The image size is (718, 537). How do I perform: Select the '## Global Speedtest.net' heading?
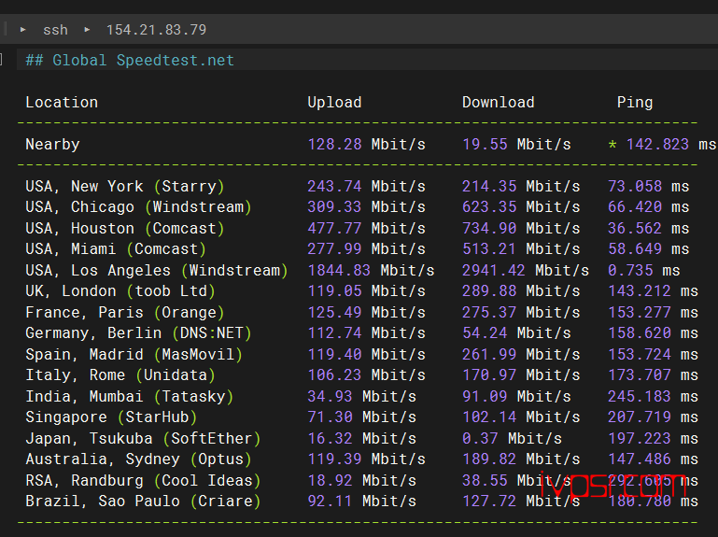[x=130, y=60]
